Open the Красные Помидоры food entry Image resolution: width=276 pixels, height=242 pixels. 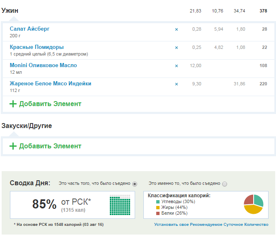point(37,47)
